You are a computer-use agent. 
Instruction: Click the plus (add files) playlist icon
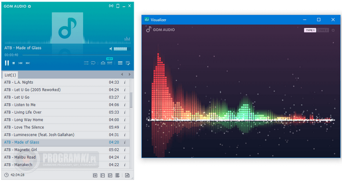tap(95, 175)
